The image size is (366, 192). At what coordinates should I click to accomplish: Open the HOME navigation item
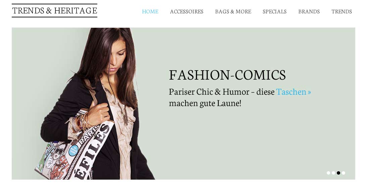150,12
